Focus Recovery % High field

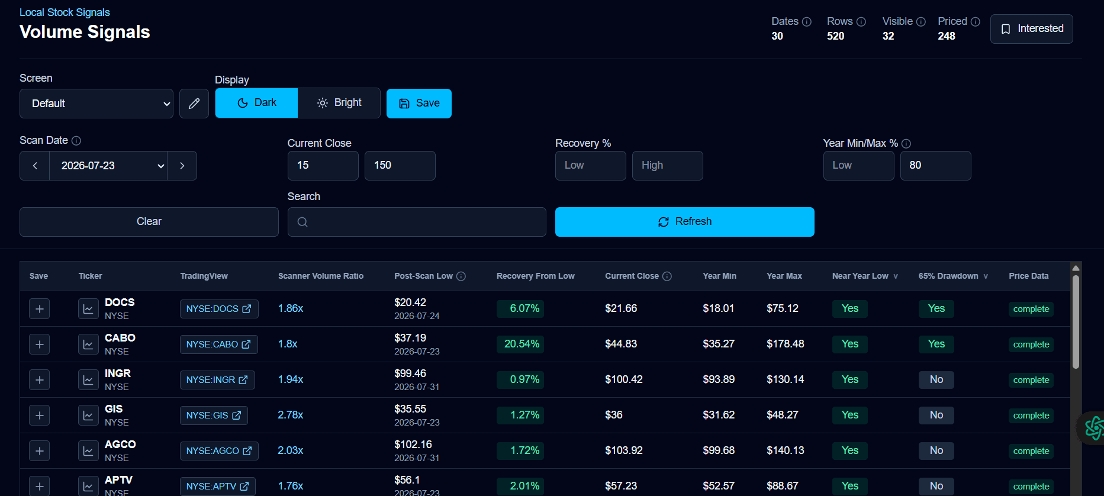point(668,166)
